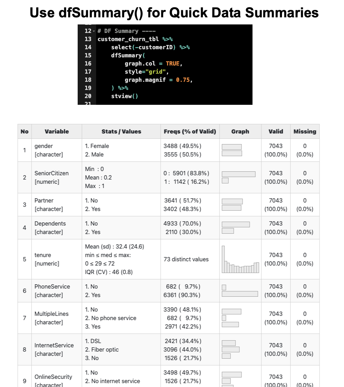Click the 'Partner [character]' variable cell
The image size is (344, 387).
tap(57, 205)
